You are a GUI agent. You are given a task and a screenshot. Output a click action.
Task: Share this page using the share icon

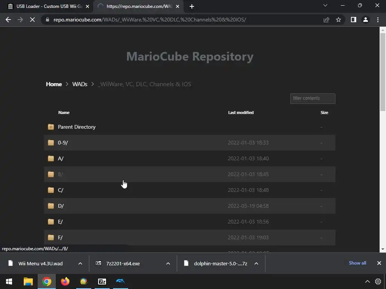pyautogui.click(x=326, y=20)
